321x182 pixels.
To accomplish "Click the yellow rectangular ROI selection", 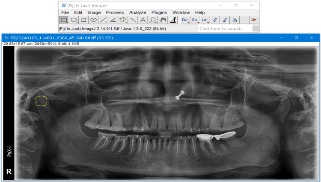I will 41,101.
